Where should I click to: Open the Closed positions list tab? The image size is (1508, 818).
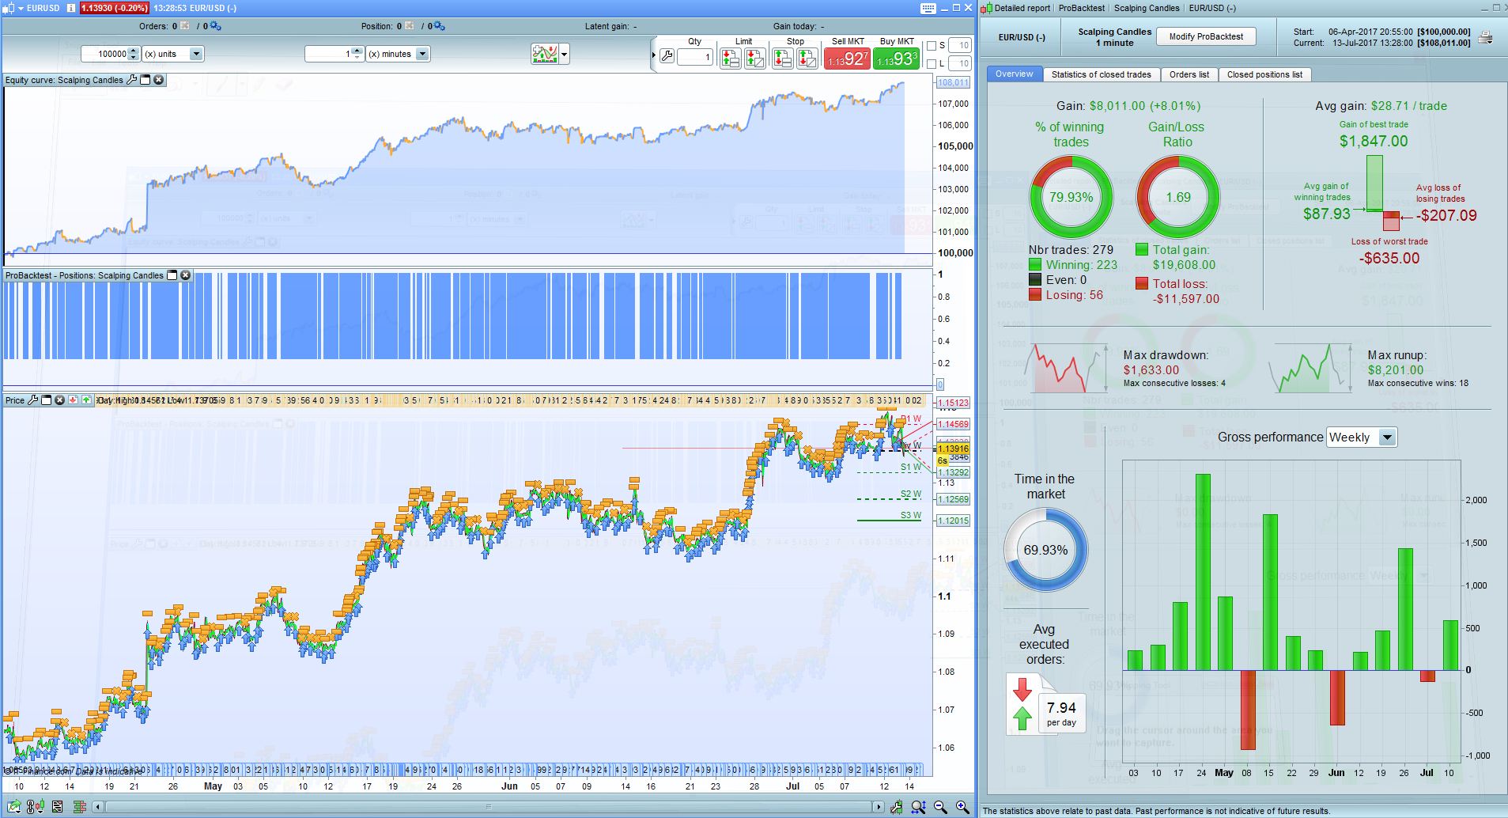pos(1264,74)
